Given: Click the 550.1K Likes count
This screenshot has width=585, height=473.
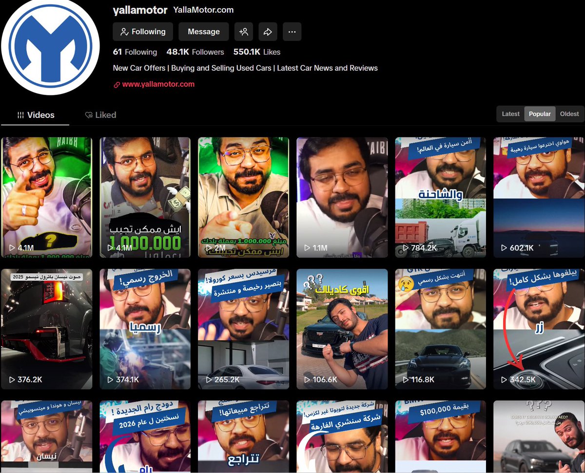Looking at the screenshot, I should tap(257, 52).
